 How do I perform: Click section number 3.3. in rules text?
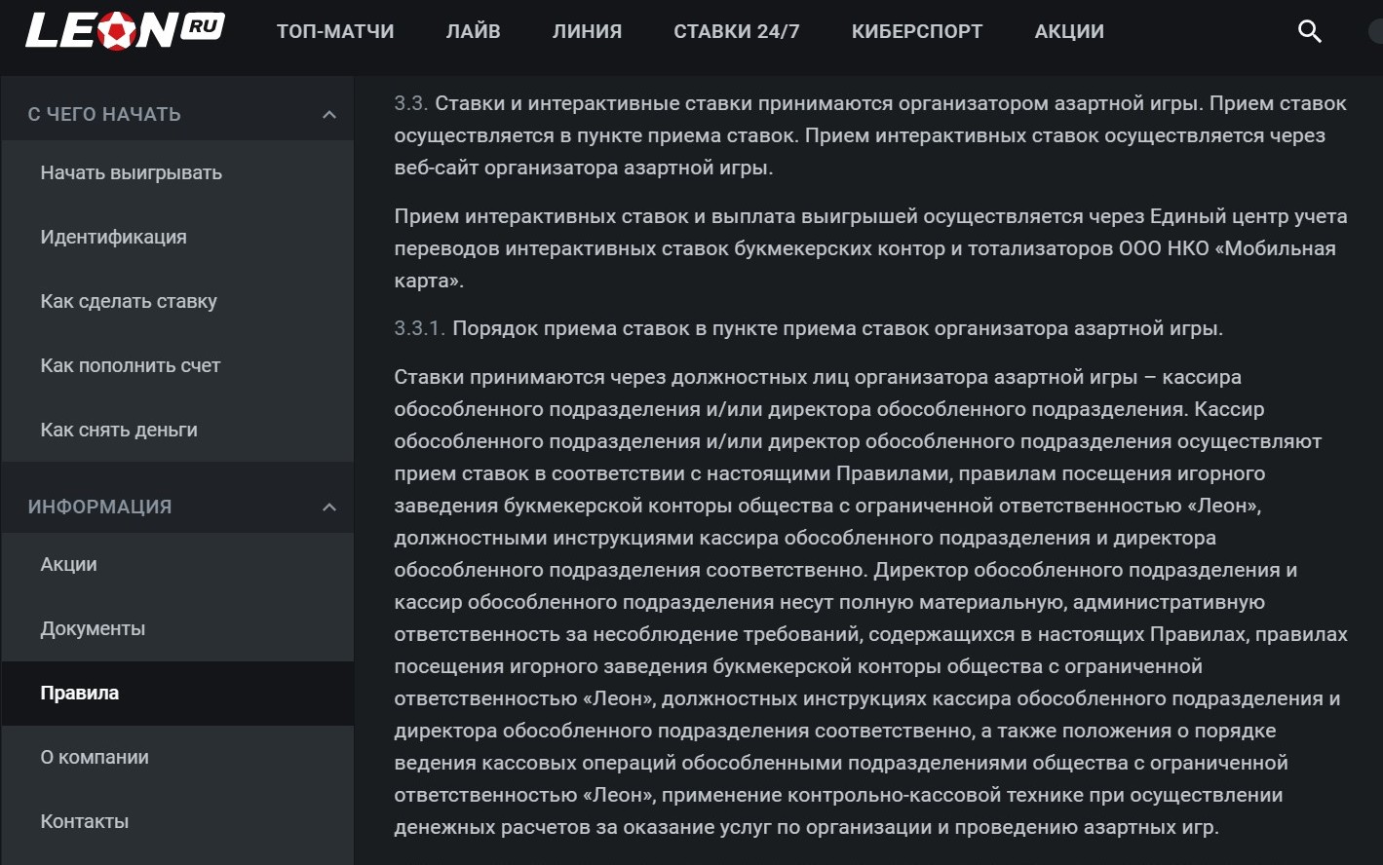(x=410, y=103)
